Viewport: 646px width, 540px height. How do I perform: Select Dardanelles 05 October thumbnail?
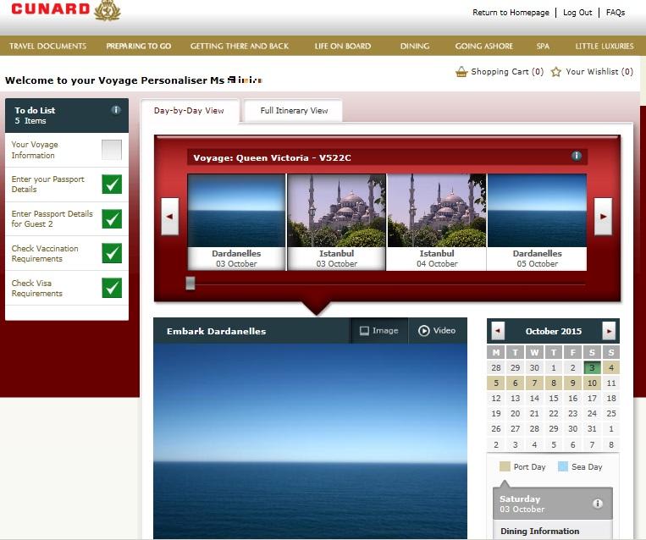coord(538,222)
